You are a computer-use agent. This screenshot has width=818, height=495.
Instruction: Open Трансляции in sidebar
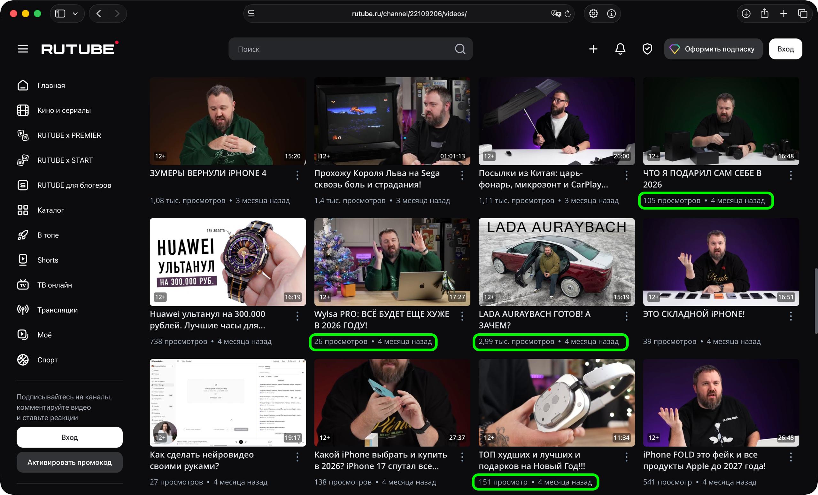click(57, 310)
